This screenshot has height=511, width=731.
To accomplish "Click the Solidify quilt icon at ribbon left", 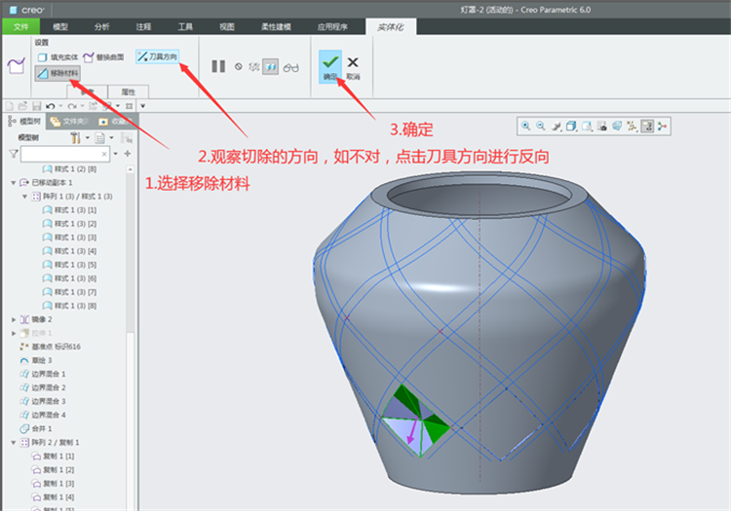I will (16, 65).
